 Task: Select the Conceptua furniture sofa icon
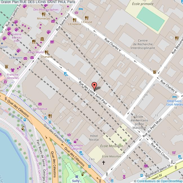coord(40,104)
